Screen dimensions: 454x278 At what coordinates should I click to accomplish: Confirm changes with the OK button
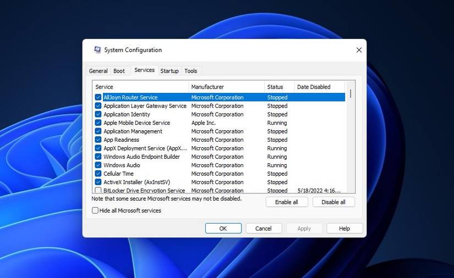tap(223, 229)
